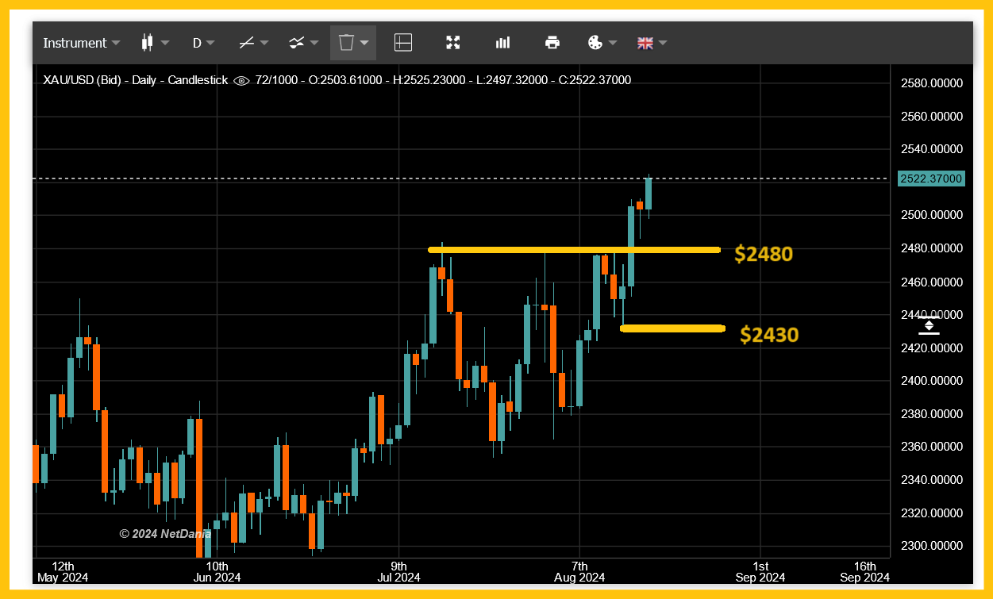Viewport: 993px width, 599px height.
Task: Expand the language dropdown arrow
Action: (x=663, y=43)
